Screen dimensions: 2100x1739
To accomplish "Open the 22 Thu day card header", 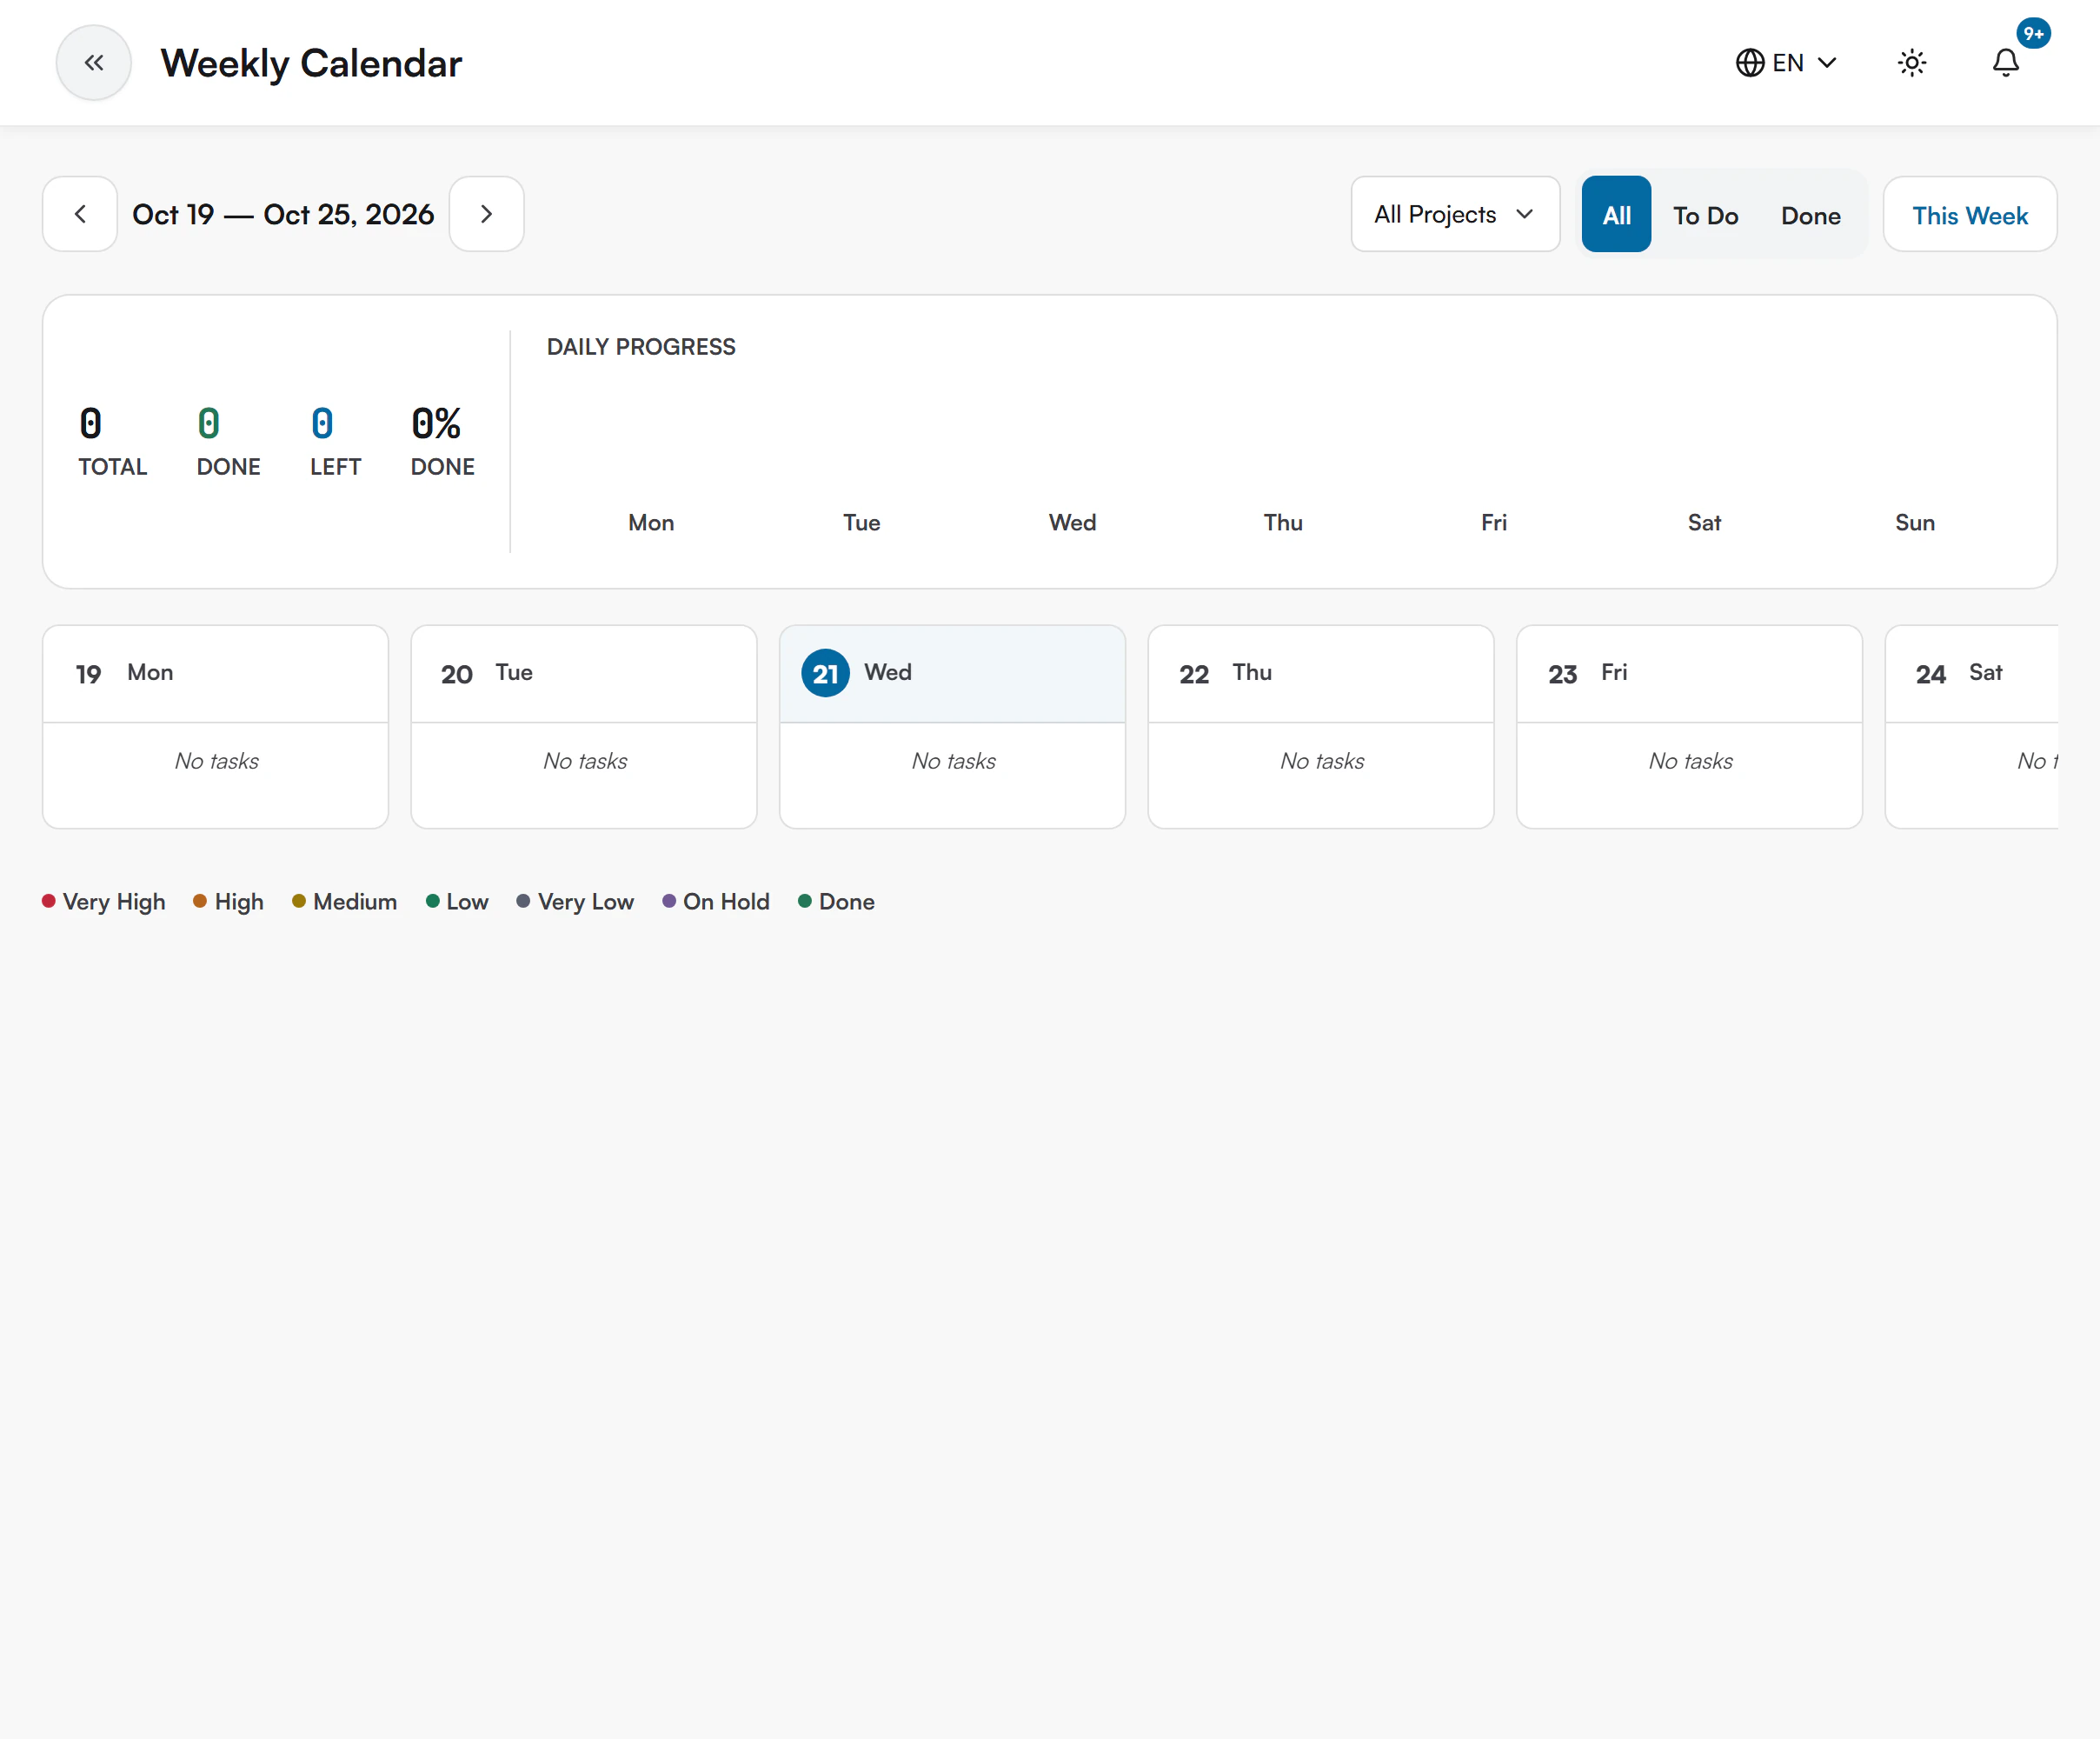I will click(1321, 673).
